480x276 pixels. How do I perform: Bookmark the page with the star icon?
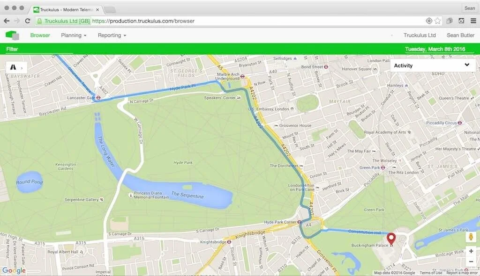point(438,21)
